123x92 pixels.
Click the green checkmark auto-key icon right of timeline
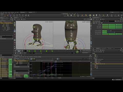[77, 52]
